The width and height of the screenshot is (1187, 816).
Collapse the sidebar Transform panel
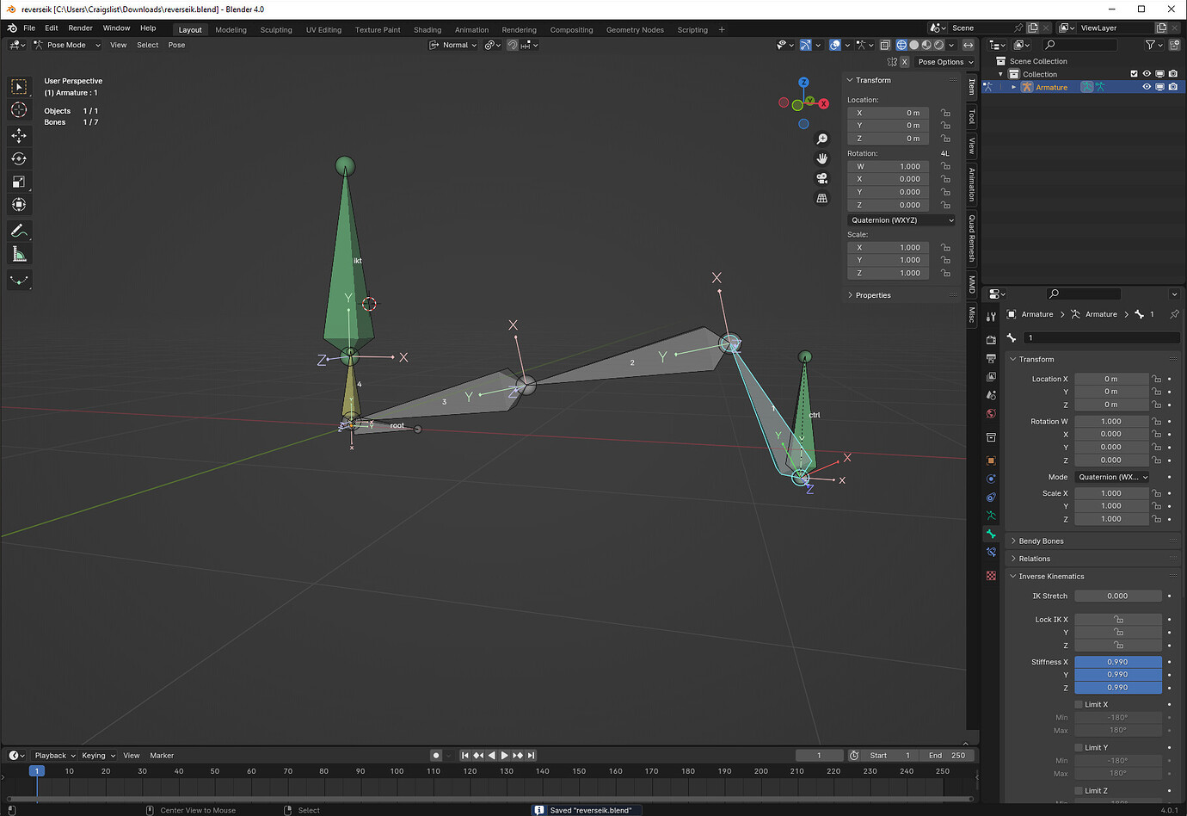873,80
